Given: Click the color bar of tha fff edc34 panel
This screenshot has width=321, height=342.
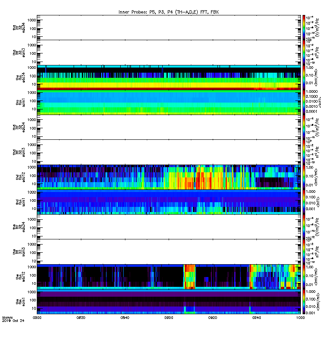Looking at the screenshot, I should [303, 27].
